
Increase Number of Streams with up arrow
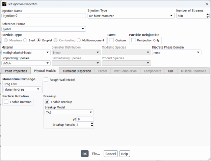click(207, 14)
